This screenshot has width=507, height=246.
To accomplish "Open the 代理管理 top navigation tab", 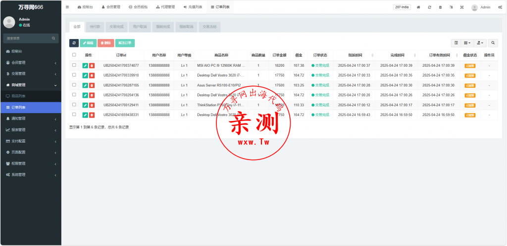I will pyautogui.click(x=165, y=7).
